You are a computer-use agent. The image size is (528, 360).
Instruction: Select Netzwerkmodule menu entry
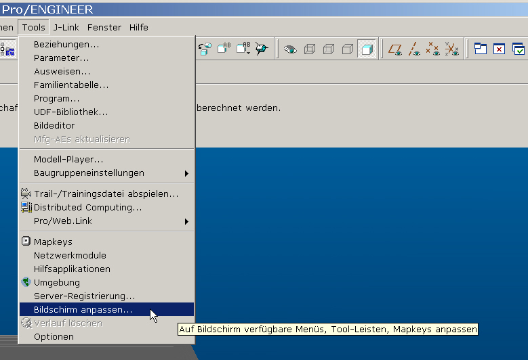coord(106,256)
